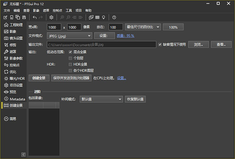Screen dimensions: 235x159
Task: Click the Redo arrow icon
Action: pyautogui.click(x=41, y=17)
